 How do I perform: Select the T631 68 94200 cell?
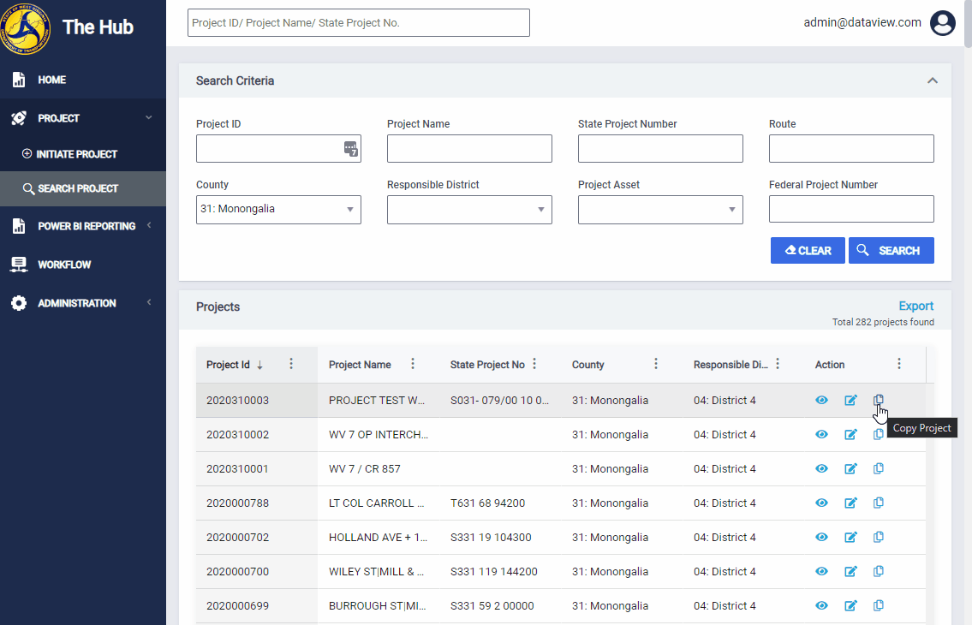(x=499, y=503)
